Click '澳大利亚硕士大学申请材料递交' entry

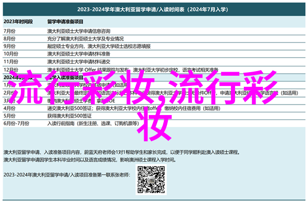[79, 62]
